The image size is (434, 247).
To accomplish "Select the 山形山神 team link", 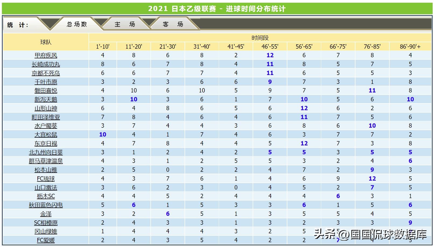I will click(x=46, y=108).
